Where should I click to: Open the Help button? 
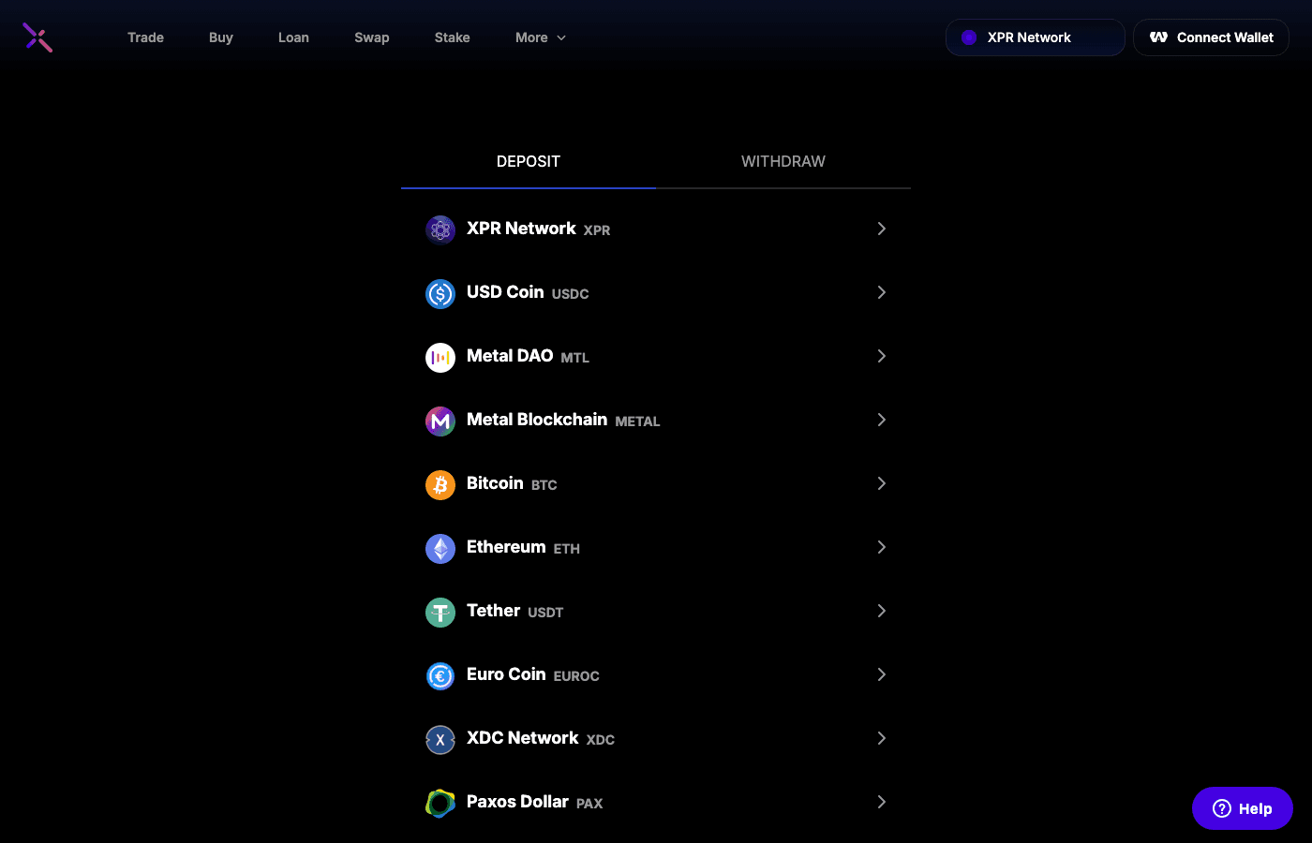(1242, 807)
